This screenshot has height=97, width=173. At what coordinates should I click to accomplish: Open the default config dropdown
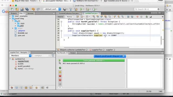[52, 9]
